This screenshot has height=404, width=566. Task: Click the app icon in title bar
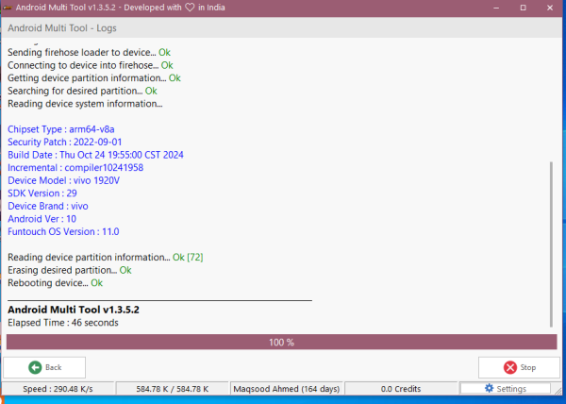coord(7,8)
